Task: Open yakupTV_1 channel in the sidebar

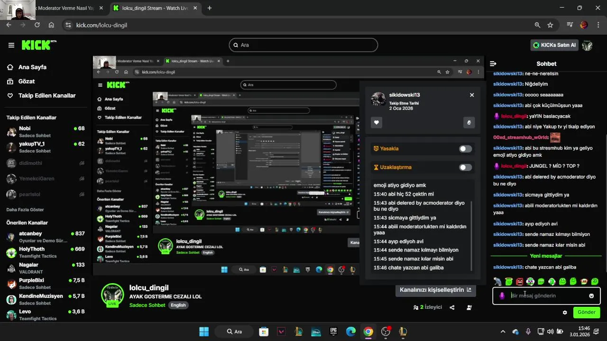Action: [46, 147]
